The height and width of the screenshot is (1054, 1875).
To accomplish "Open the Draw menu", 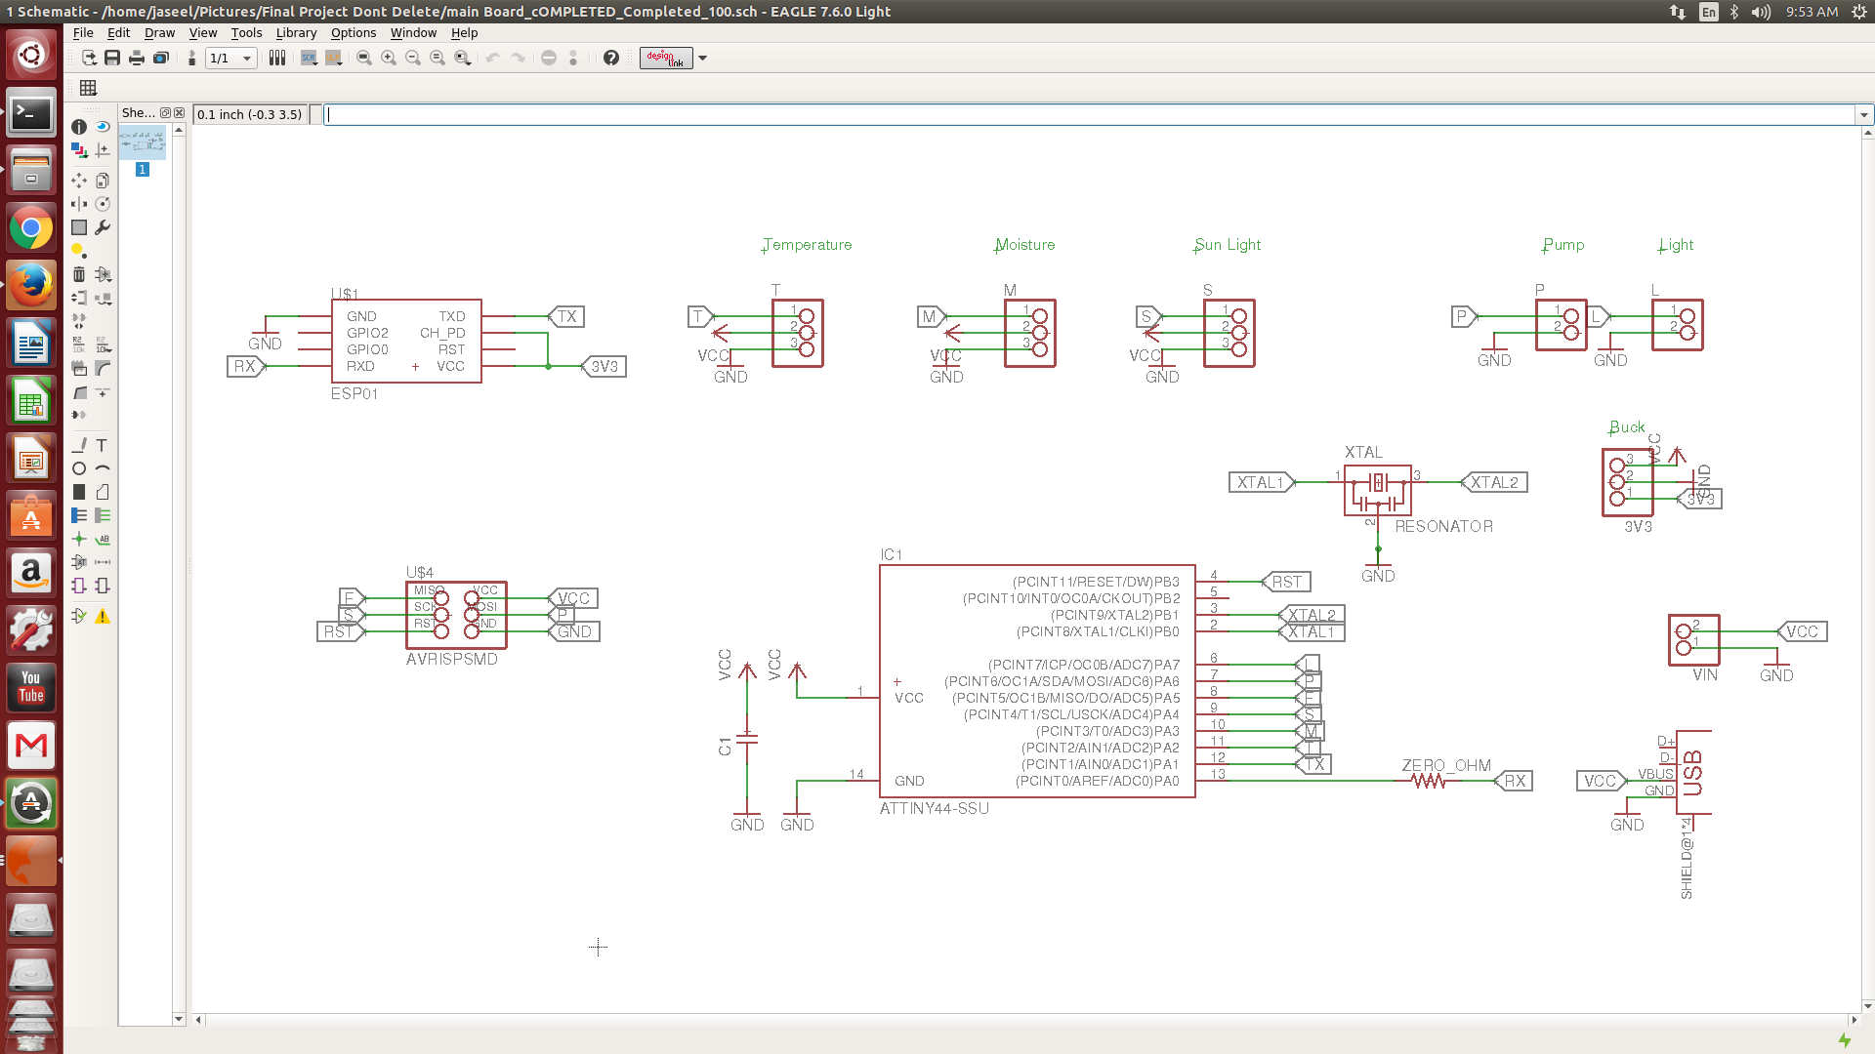I will [x=159, y=32].
